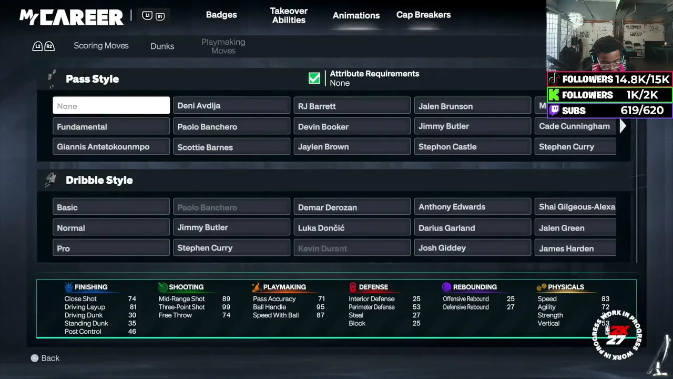Select the Playmaking Moves sub-tab
The width and height of the screenshot is (673, 379).
[x=223, y=46]
